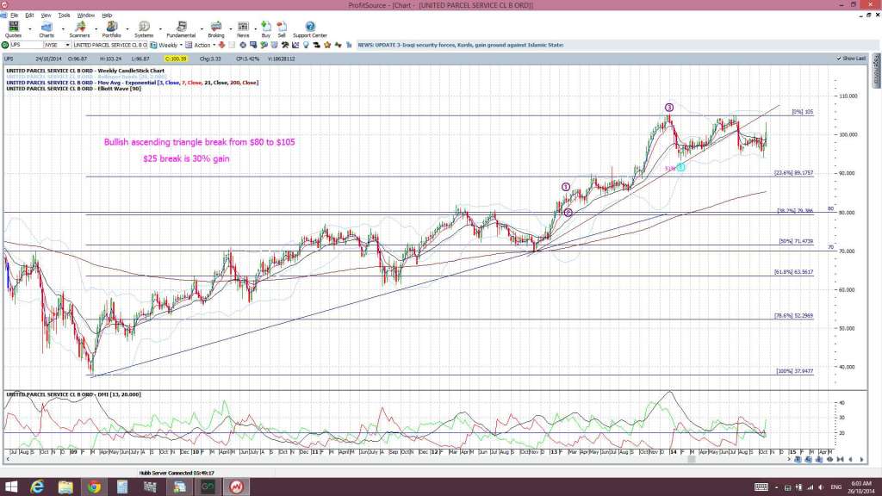Click the binoculars icon in chart toolbar

point(317,45)
